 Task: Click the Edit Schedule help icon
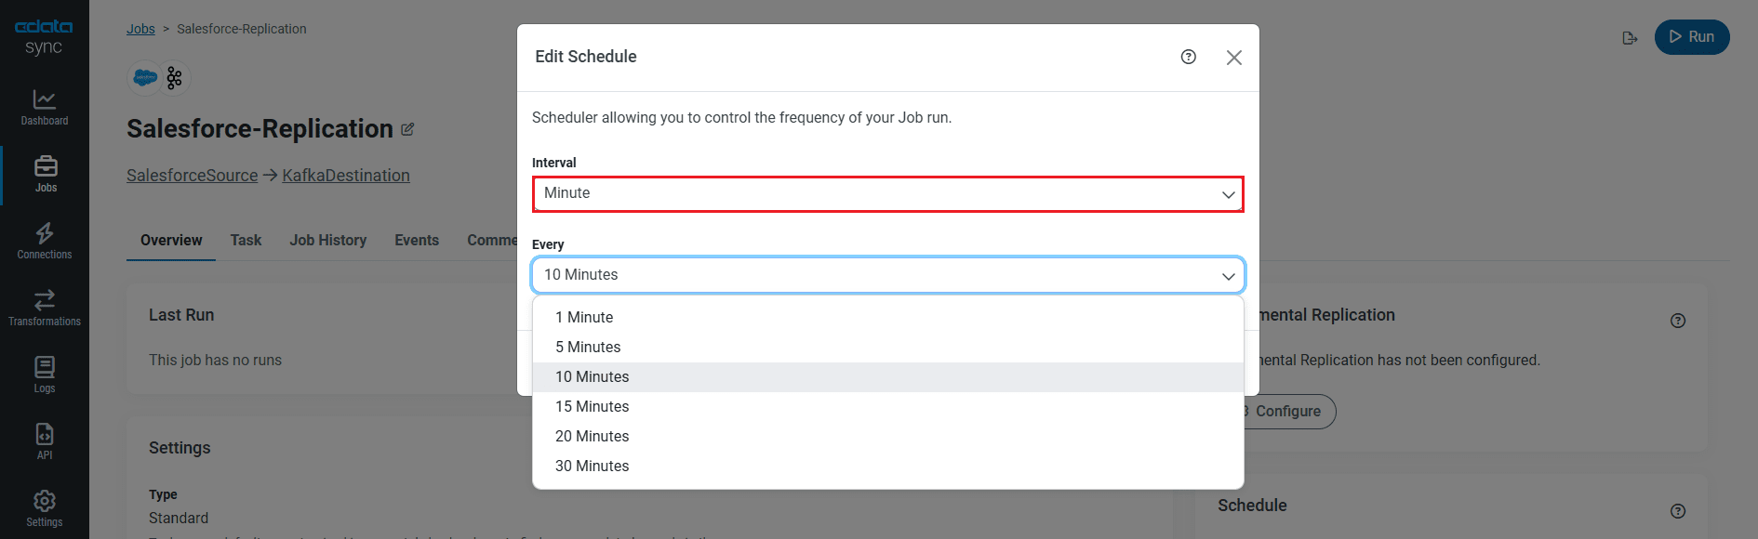click(x=1188, y=57)
